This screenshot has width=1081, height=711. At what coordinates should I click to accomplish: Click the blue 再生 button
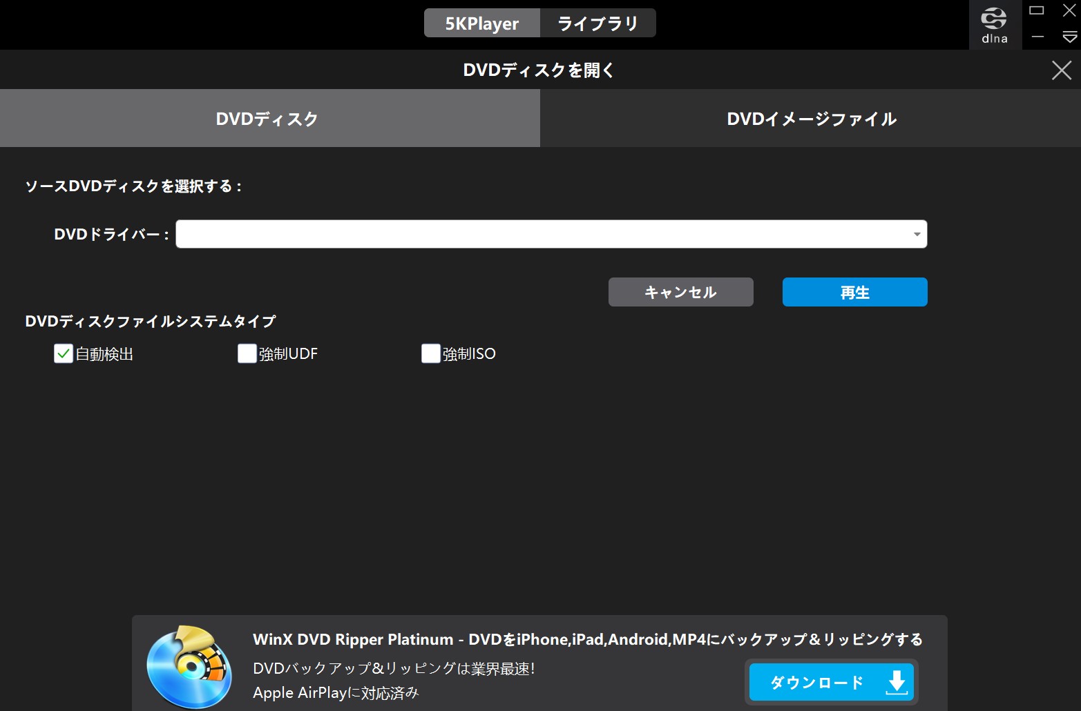point(855,292)
